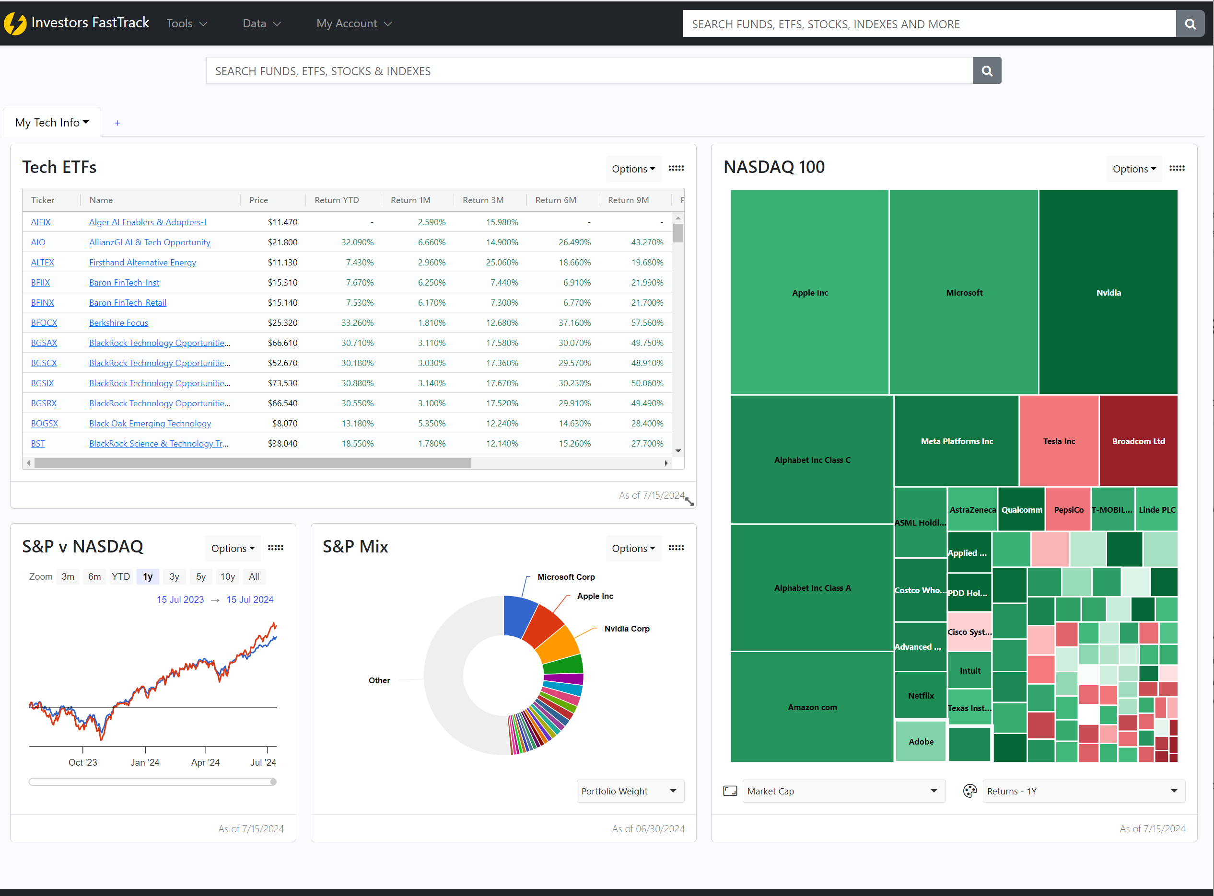Select the 3m zoom range
This screenshot has width=1214, height=896.
(68, 576)
